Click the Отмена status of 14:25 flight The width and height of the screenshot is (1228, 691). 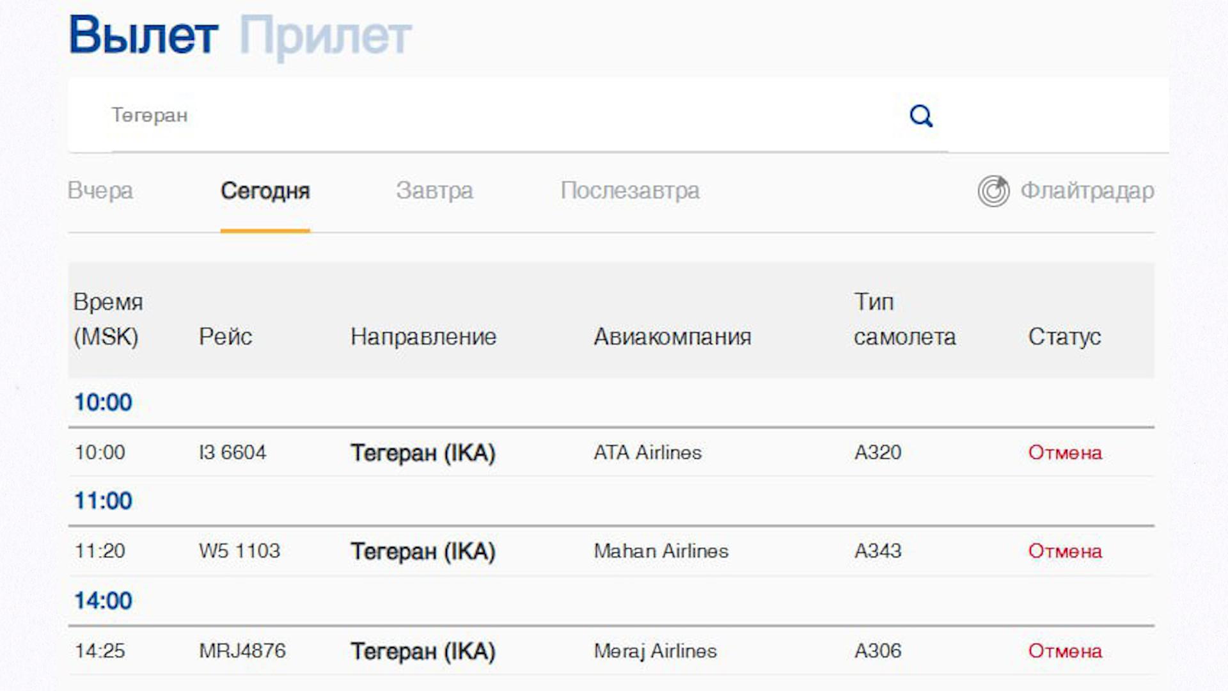(1064, 651)
